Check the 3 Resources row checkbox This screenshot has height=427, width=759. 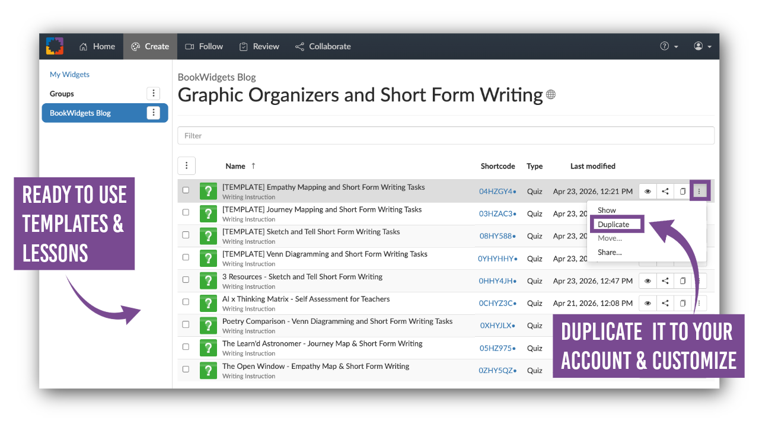pyautogui.click(x=186, y=279)
